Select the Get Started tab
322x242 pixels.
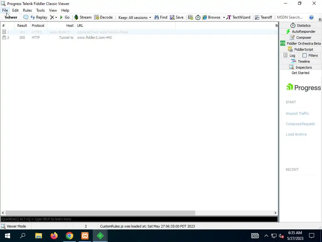click(300, 73)
